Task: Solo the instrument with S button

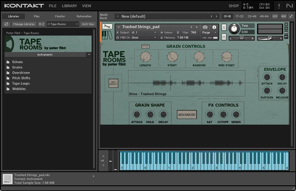Action: click(x=224, y=27)
